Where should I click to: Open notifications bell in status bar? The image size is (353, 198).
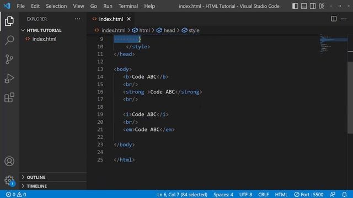(x=344, y=194)
